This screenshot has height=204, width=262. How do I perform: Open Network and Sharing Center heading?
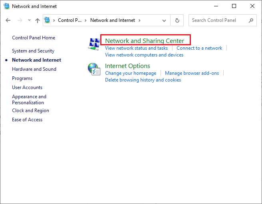(x=145, y=41)
